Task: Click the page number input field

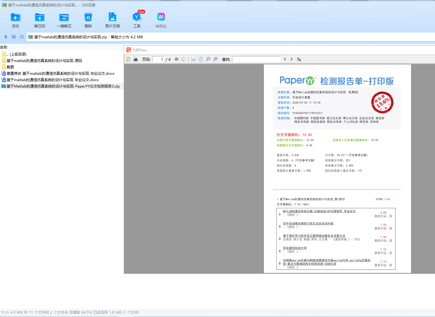Action: [158, 59]
